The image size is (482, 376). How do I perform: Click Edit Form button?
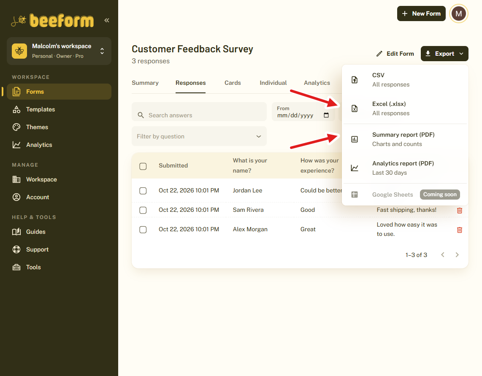click(x=395, y=54)
